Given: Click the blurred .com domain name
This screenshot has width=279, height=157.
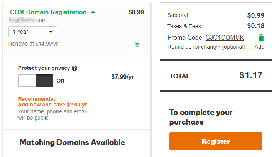Looking at the screenshot, I should click(27, 20).
